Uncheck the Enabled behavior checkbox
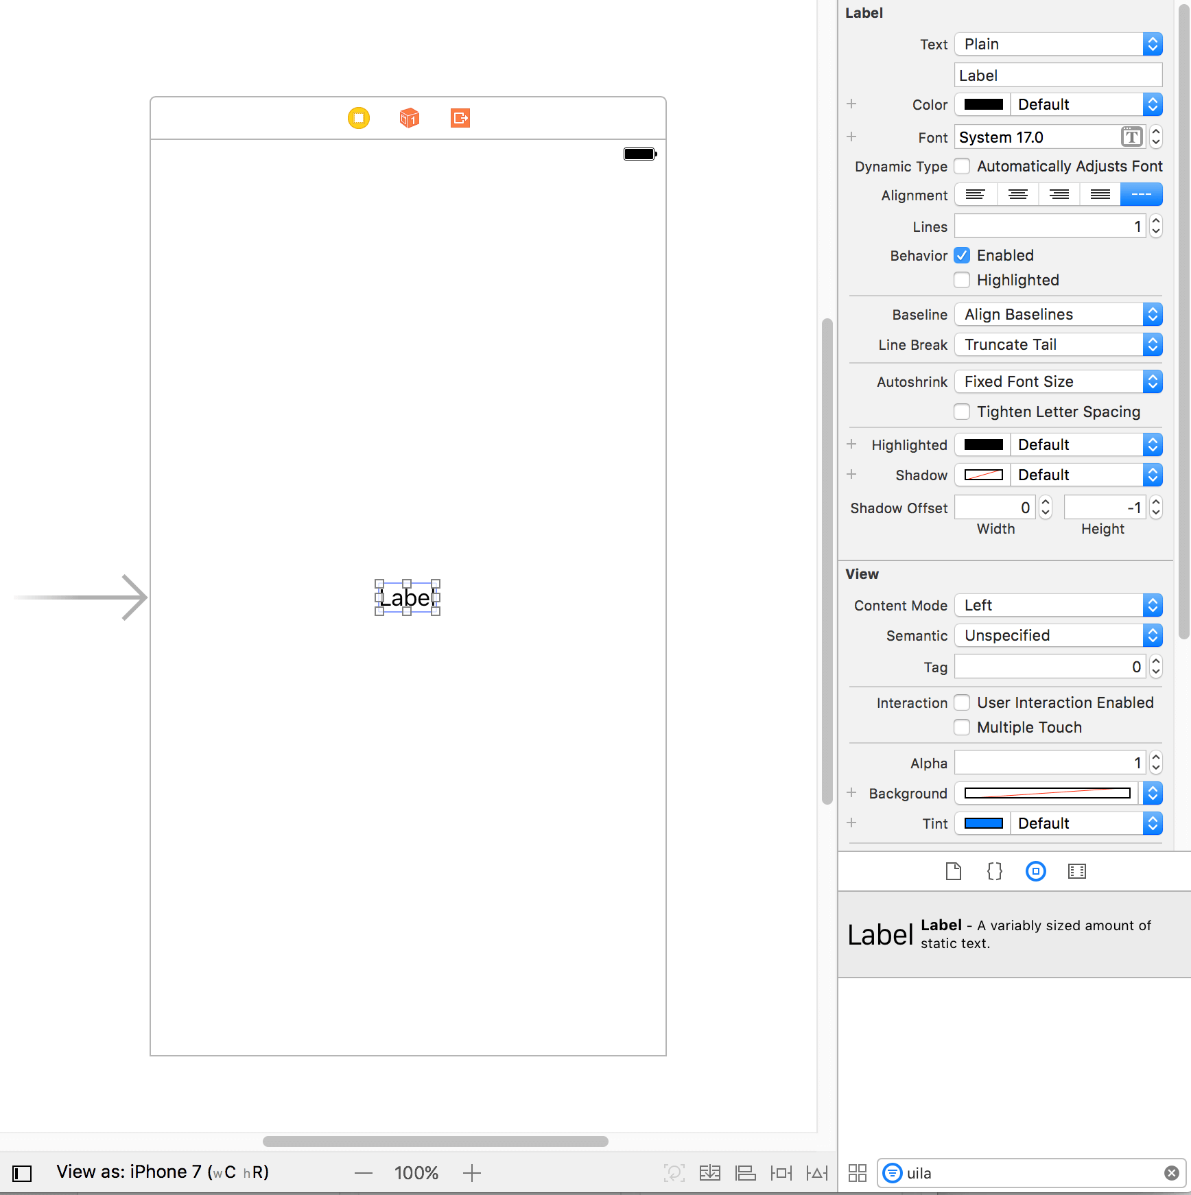This screenshot has height=1195, width=1191. click(962, 255)
